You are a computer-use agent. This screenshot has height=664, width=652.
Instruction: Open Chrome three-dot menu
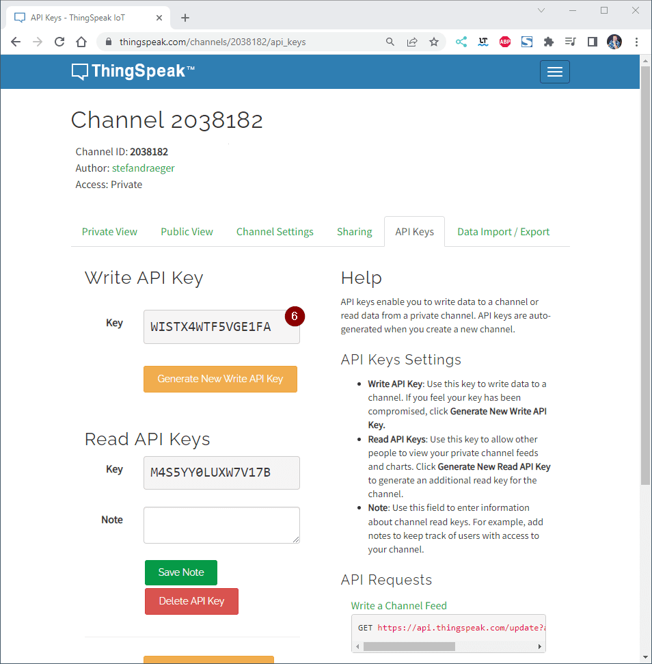click(636, 42)
